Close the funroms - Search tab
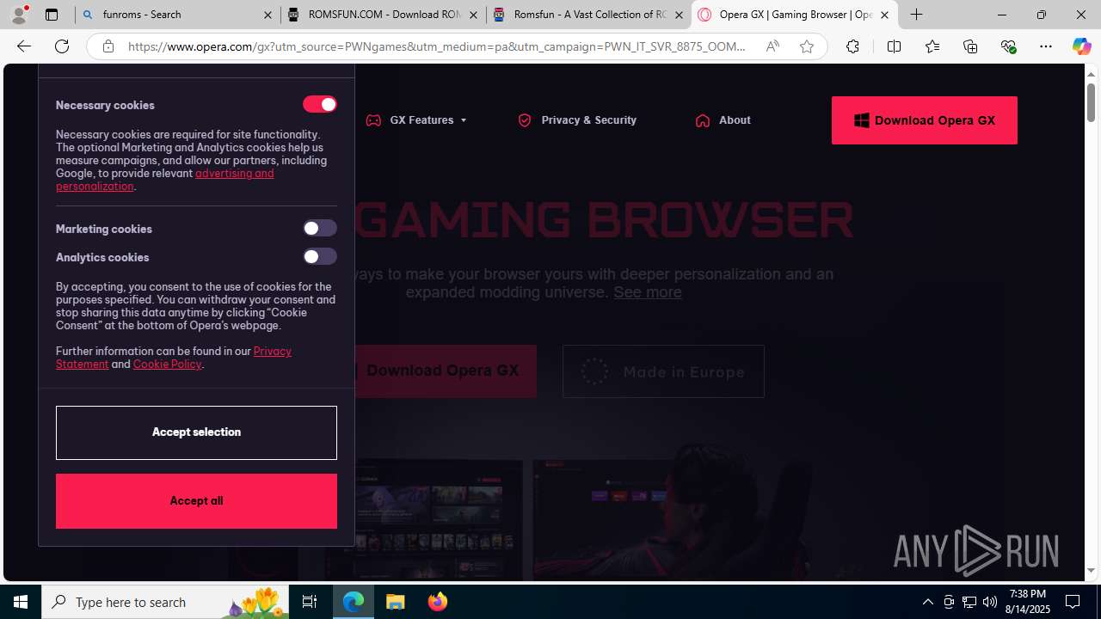This screenshot has height=619, width=1101. (268, 15)
